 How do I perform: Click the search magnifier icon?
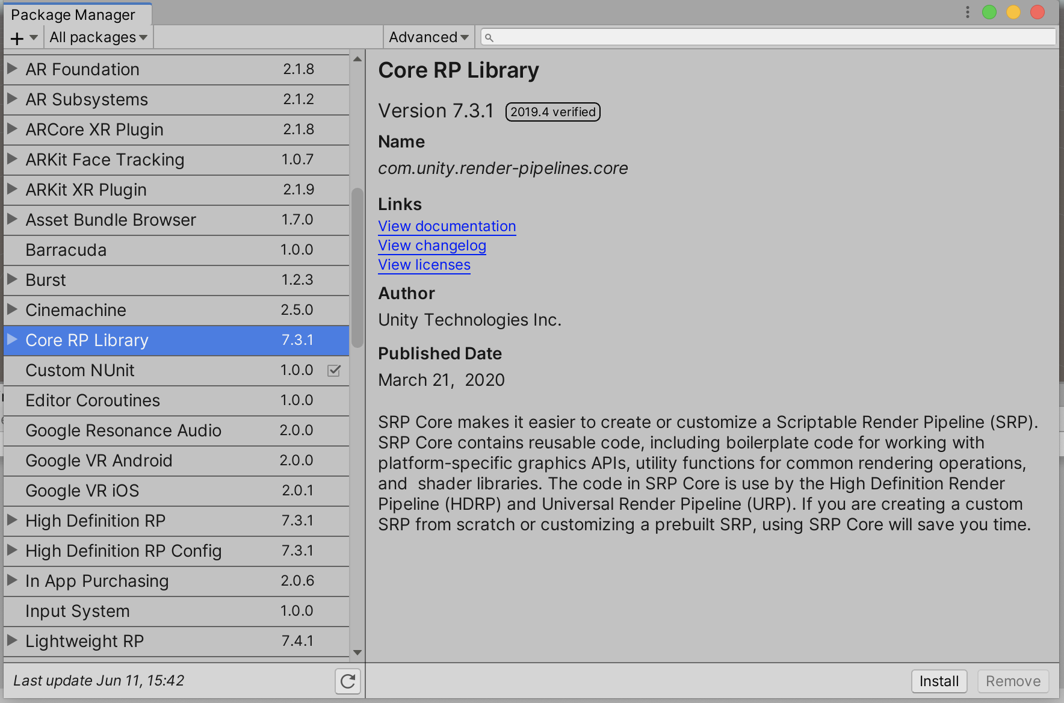489,37
